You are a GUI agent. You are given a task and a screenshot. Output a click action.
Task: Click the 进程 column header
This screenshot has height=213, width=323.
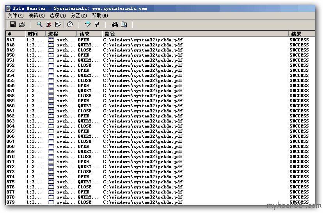click(61, 34)
